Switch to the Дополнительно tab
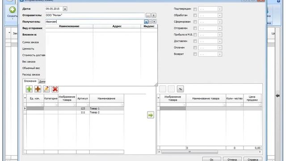This screenshot has width=286, height=161. (x=42, y=81)
